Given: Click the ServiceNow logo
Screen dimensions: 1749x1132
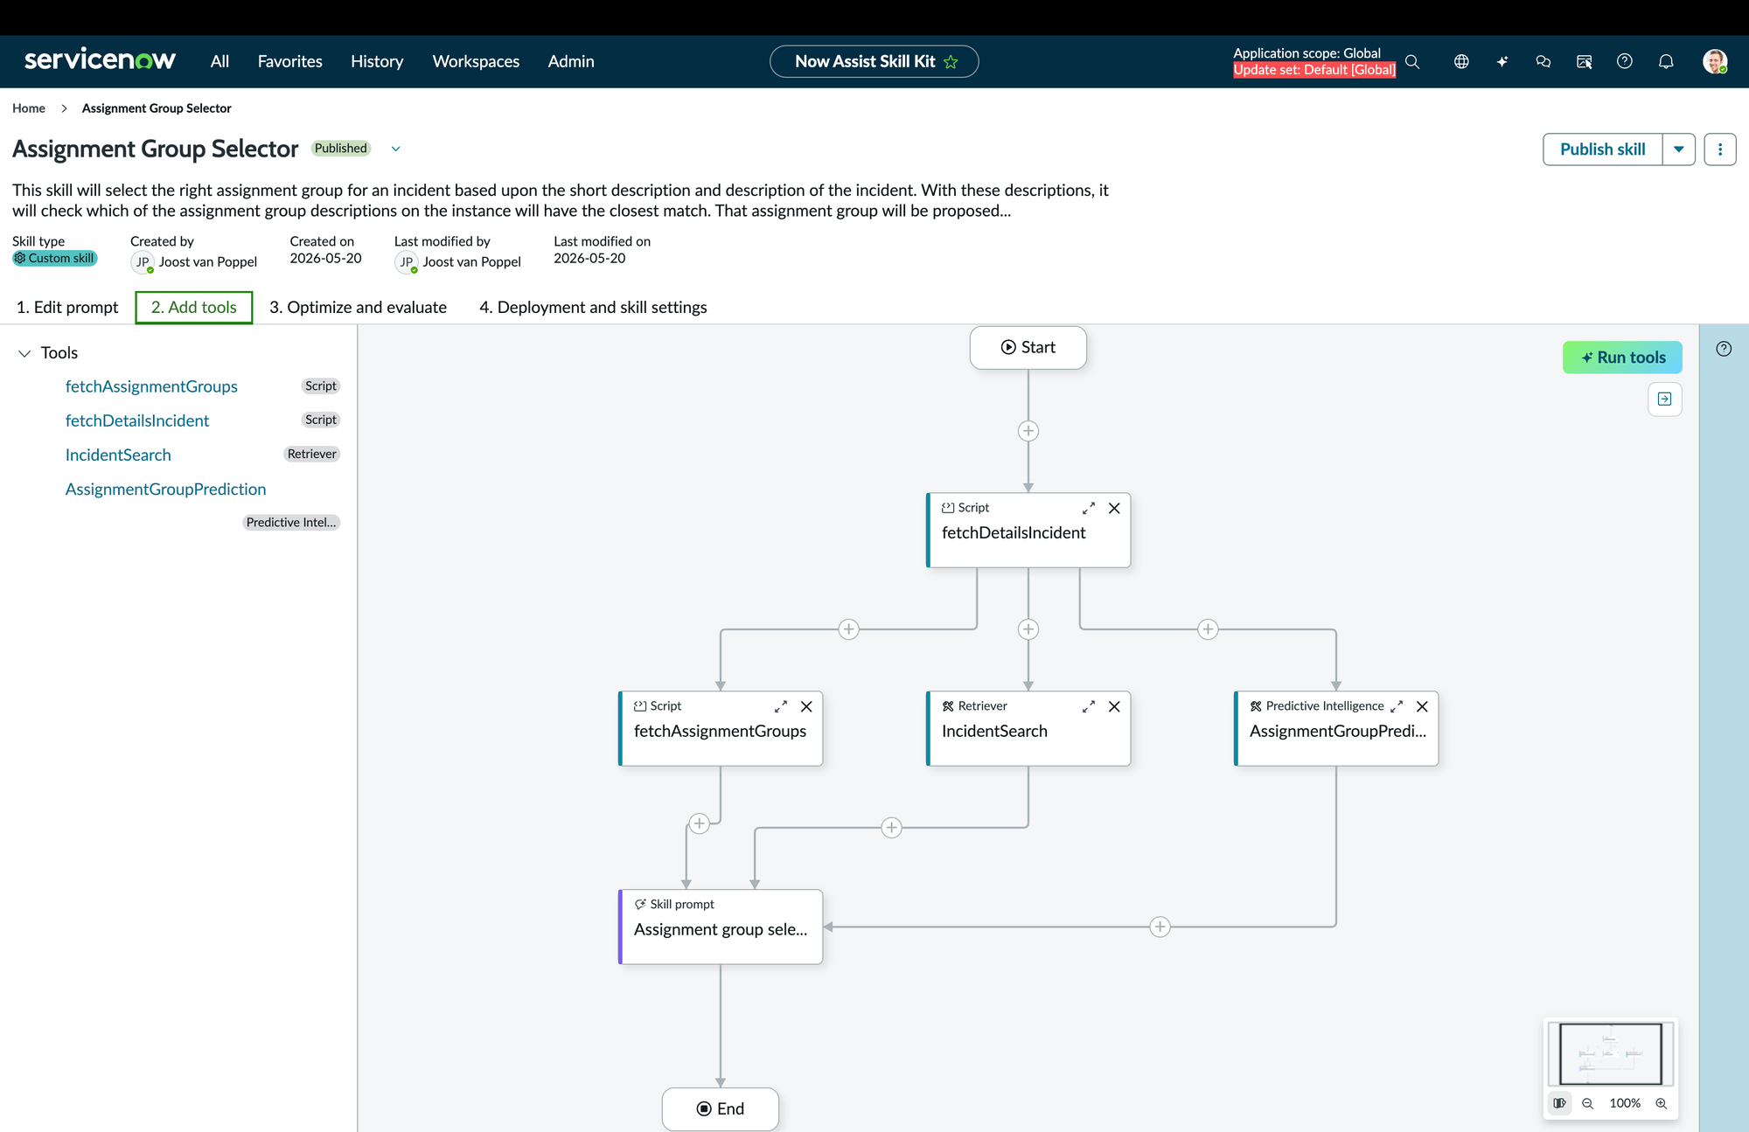Looking at the screenshot, I should pyautogui.click(x=100, y=59).
